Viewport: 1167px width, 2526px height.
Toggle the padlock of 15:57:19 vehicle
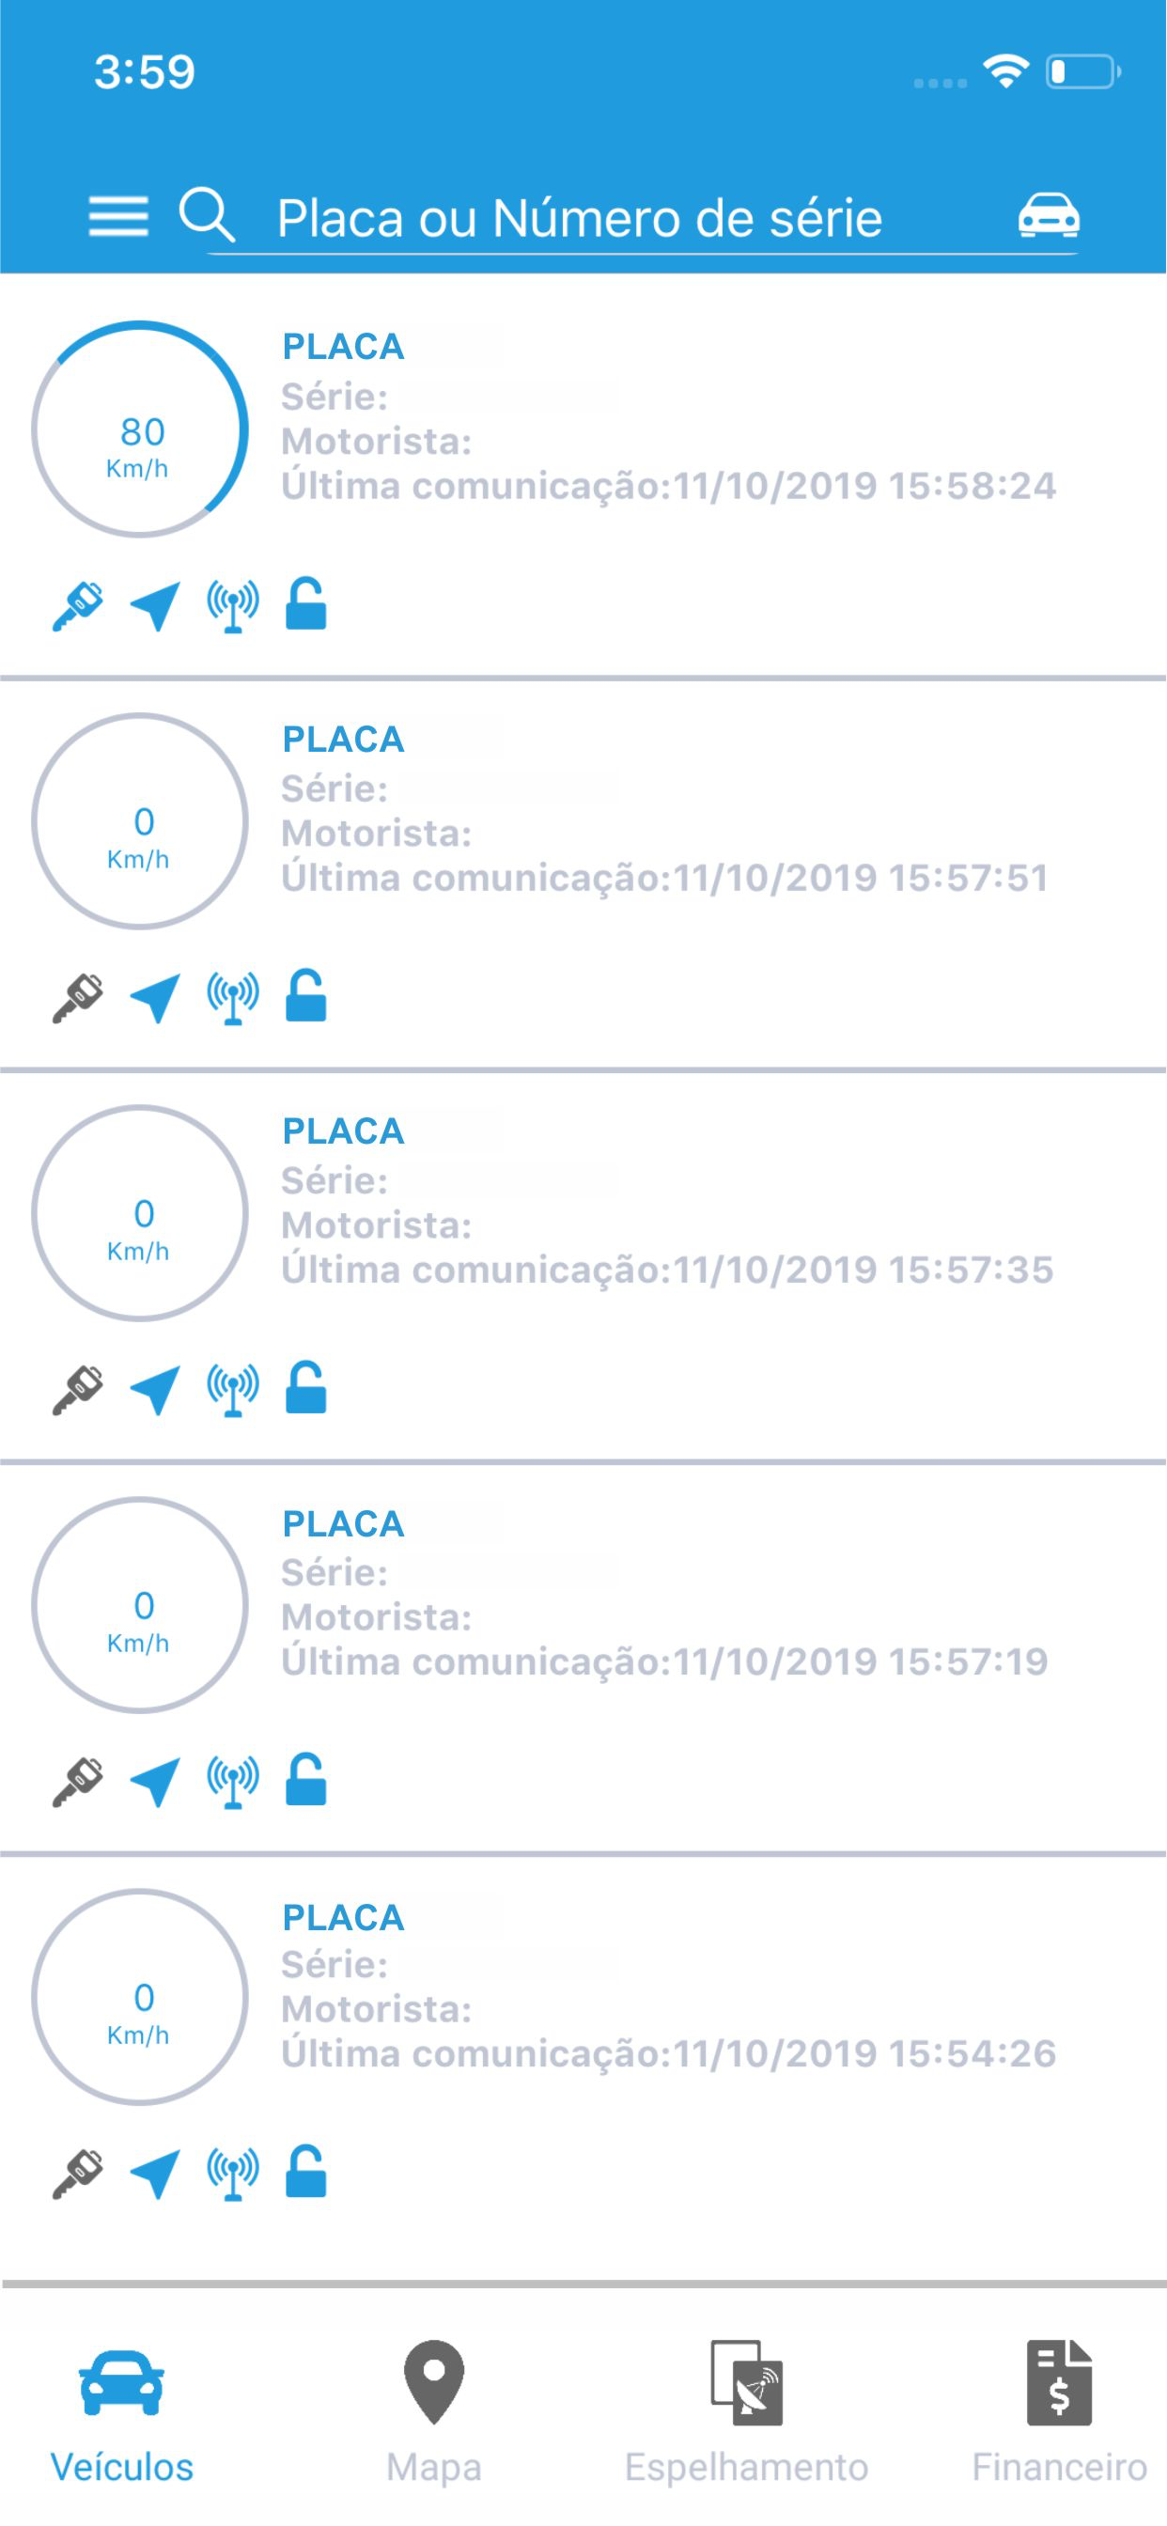point(305,1780)
